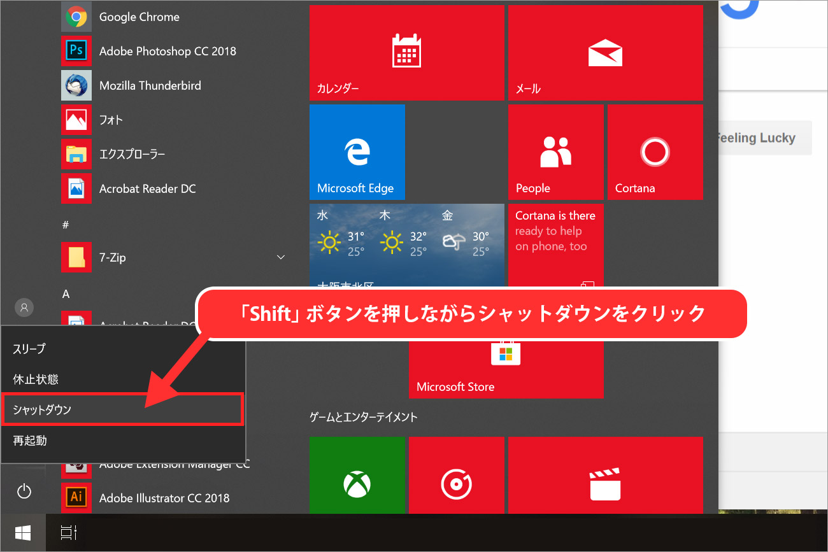This screenshot has width=828, height=552.
Task: Open Google Chrome from app list
Action: pos(175,17)
